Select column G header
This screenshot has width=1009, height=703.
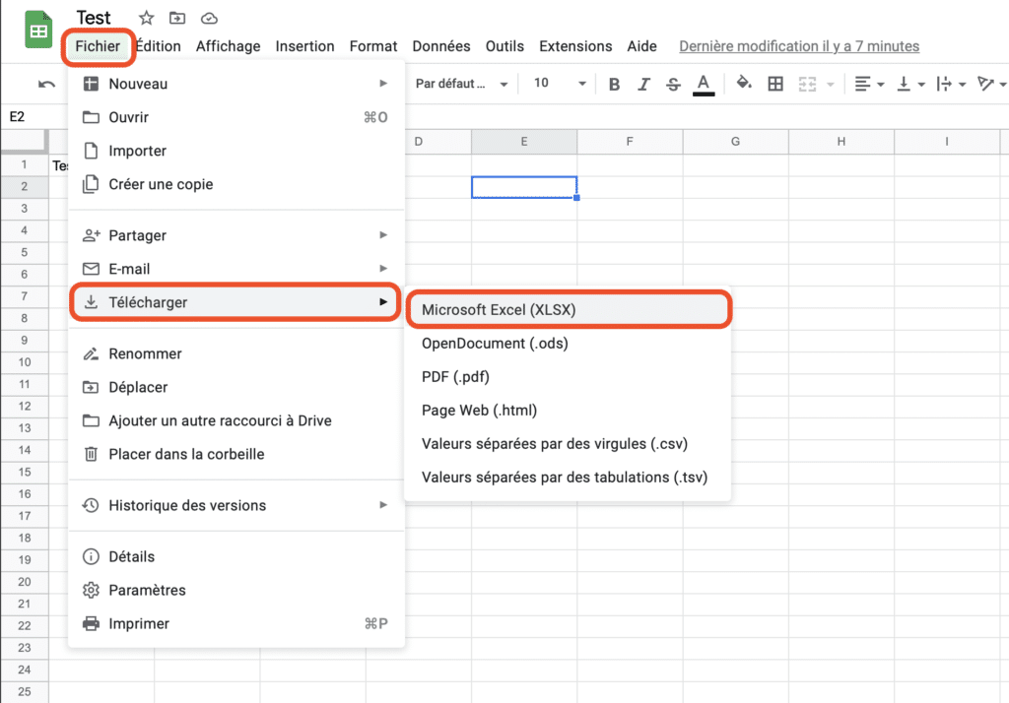point(735,142)
